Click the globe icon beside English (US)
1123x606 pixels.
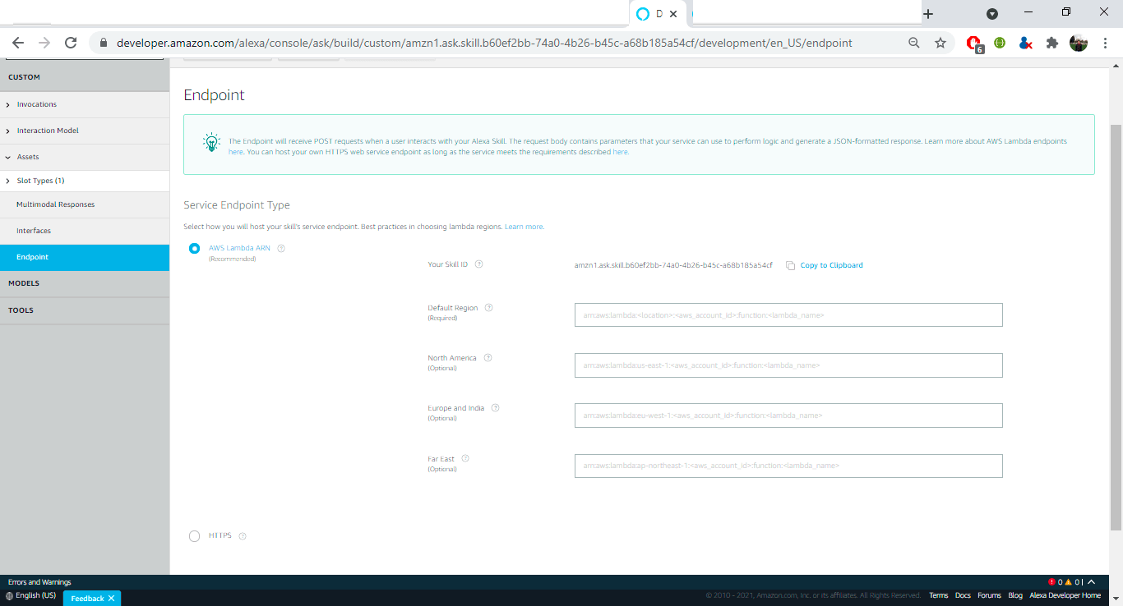click(x=9, y=595)
